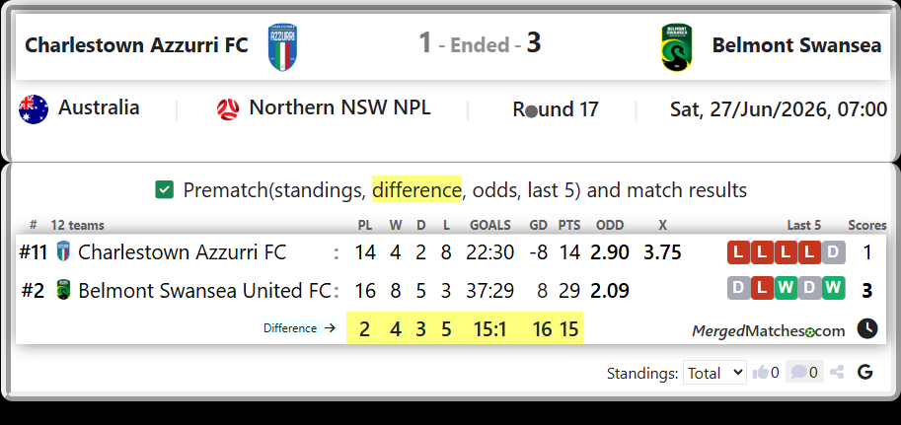Viewport: 901px width, 425px height.
Task: Click the Difference arrow label
Action: click(299, 328)
